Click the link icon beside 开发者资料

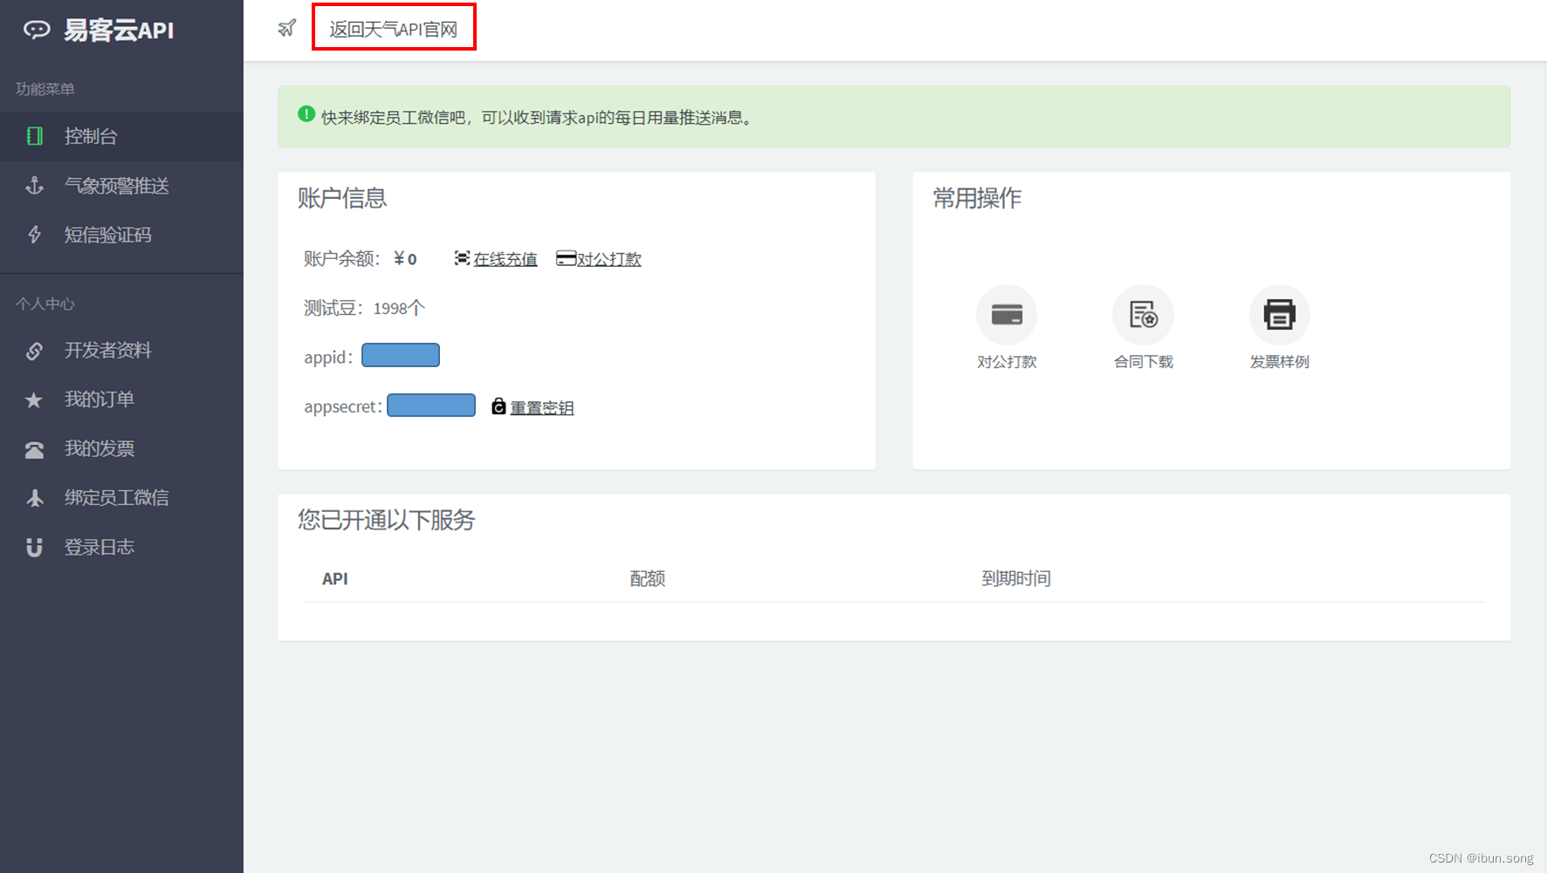34,351
